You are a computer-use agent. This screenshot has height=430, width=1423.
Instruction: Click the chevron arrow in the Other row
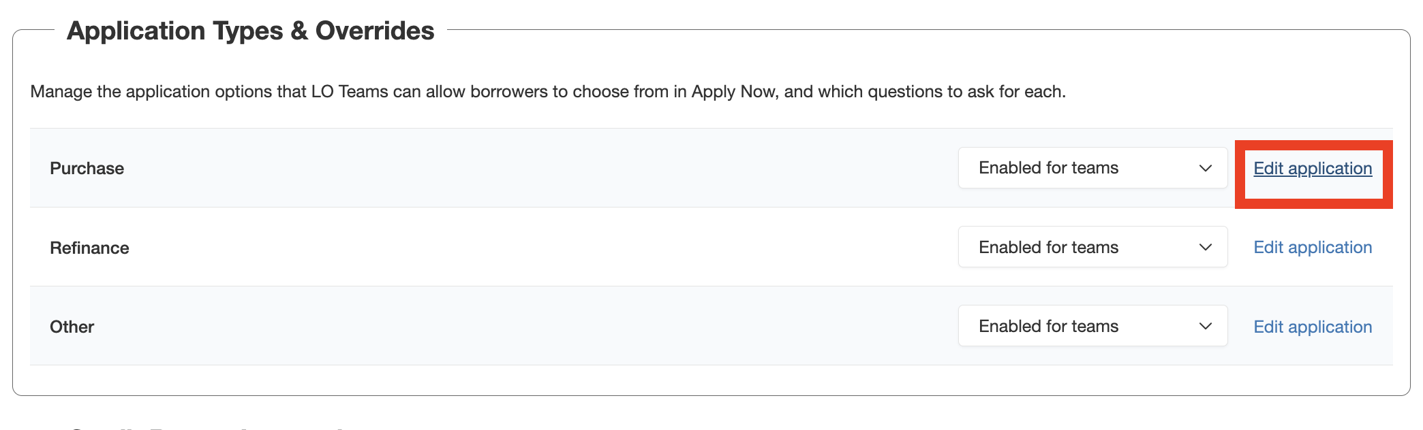tap(1205, 326)
